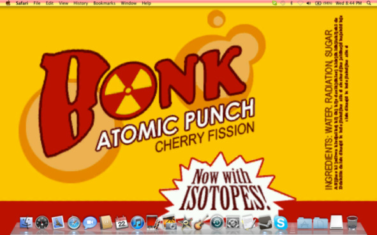Open System Preferences gear icon
The height and width of the screenshot is (235, 377).
(x=233, y=222)
